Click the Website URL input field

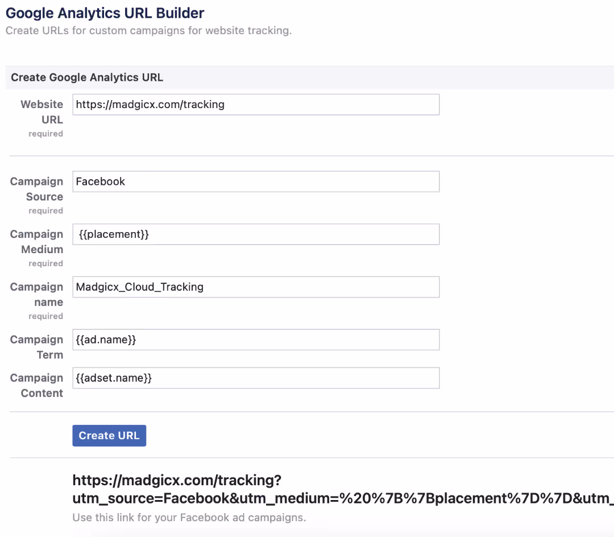pyautogui.click(x=256, y=105)
